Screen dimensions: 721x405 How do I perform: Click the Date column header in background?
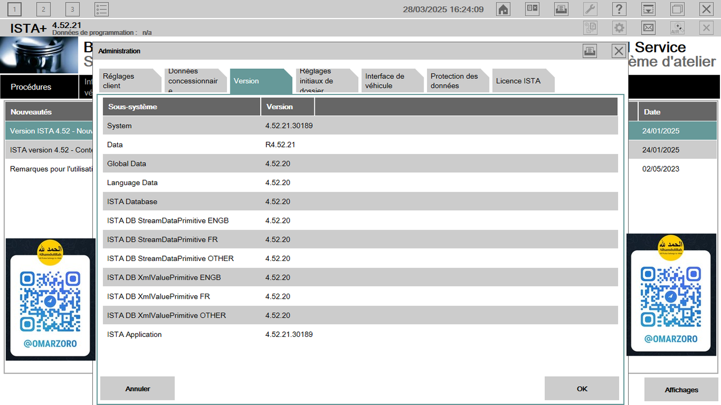pyautogui.click(x=678, y=112)
